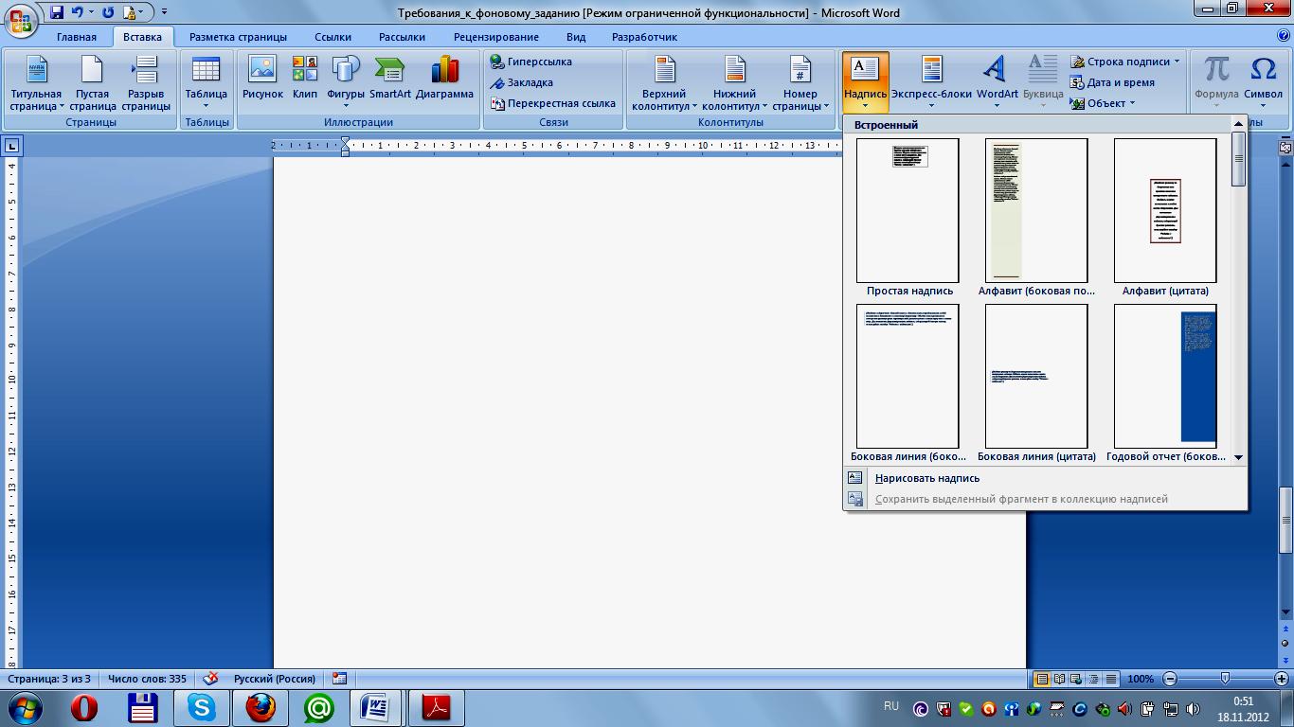Show the ruler using the toggle above the scrollbar
The image size is (1294, 727).
click(x=1285, y=146)
